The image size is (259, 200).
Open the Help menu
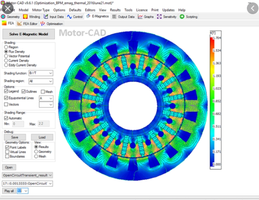click(182, 10)
